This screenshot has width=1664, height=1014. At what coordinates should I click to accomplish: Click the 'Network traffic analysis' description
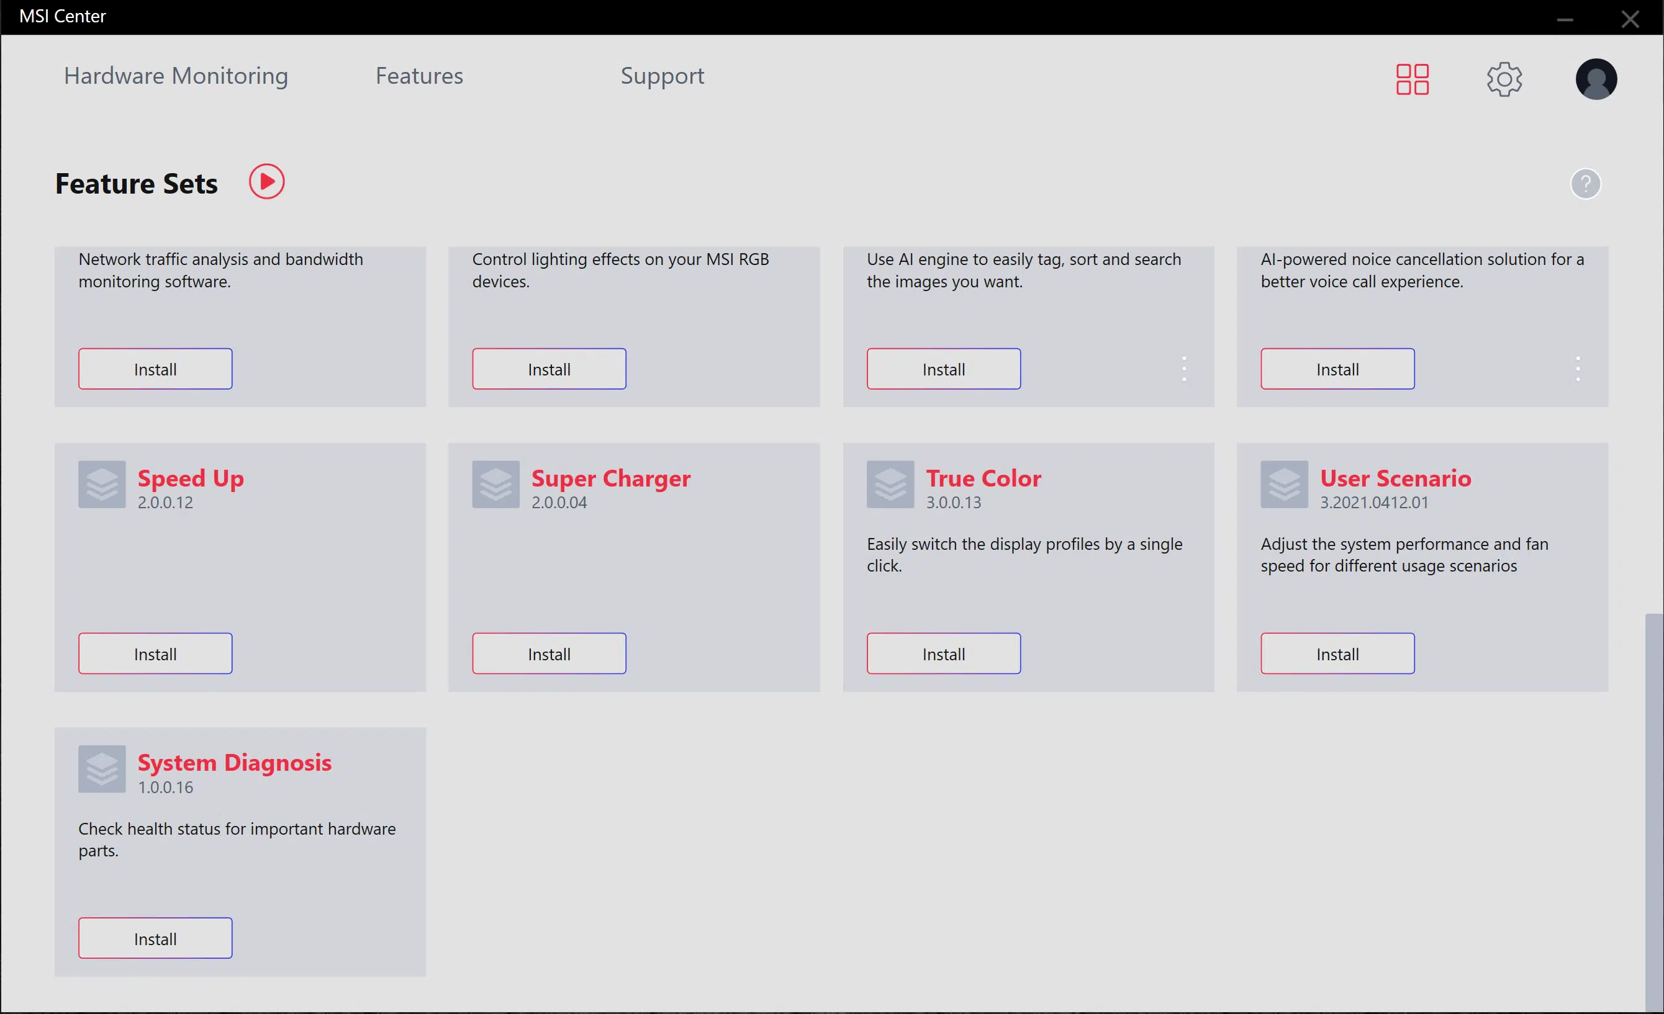click(x=220, y=270)
